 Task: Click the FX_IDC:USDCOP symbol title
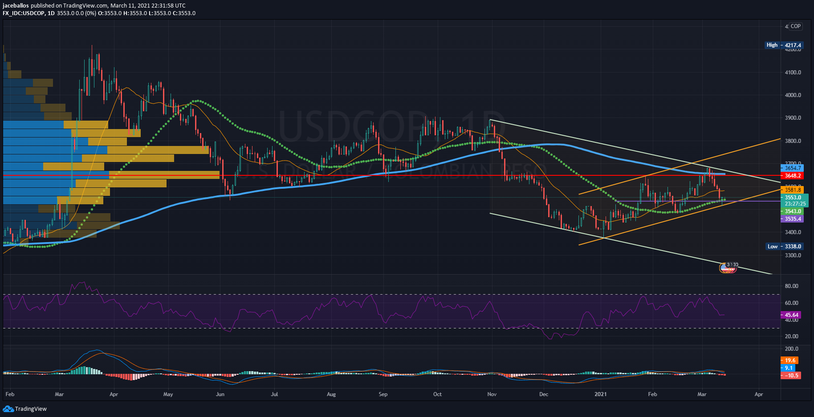[24, 13]
